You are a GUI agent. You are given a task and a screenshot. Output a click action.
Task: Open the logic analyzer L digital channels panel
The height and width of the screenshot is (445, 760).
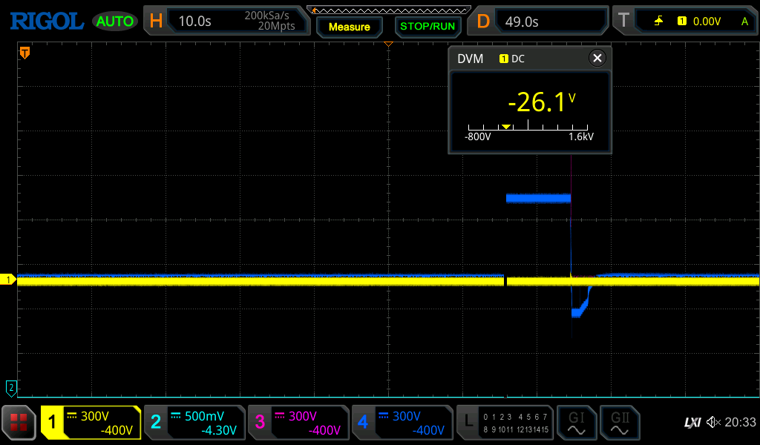(x=505, y=423)
